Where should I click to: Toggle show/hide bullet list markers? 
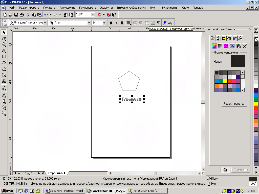pyautogui.click(x=147, y=23)
